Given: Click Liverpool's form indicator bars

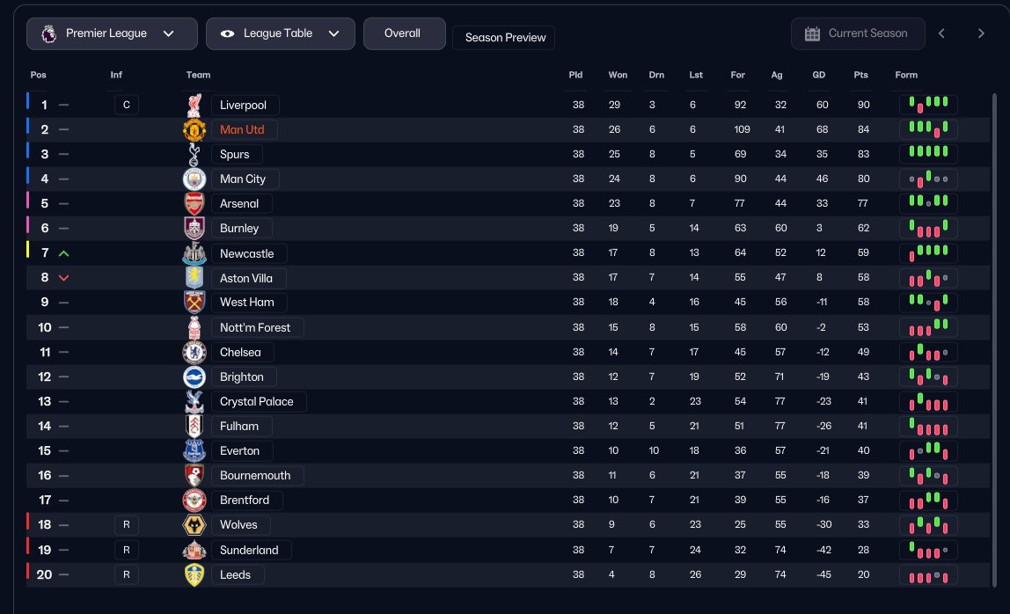Looking at the screenshot, I should click(928, 106).
